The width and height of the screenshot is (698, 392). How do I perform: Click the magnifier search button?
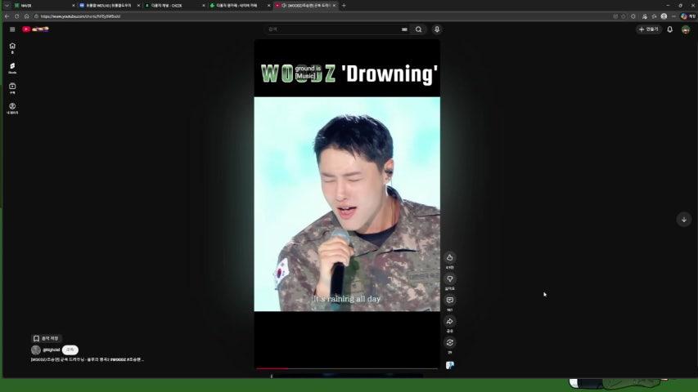point(419,29)
